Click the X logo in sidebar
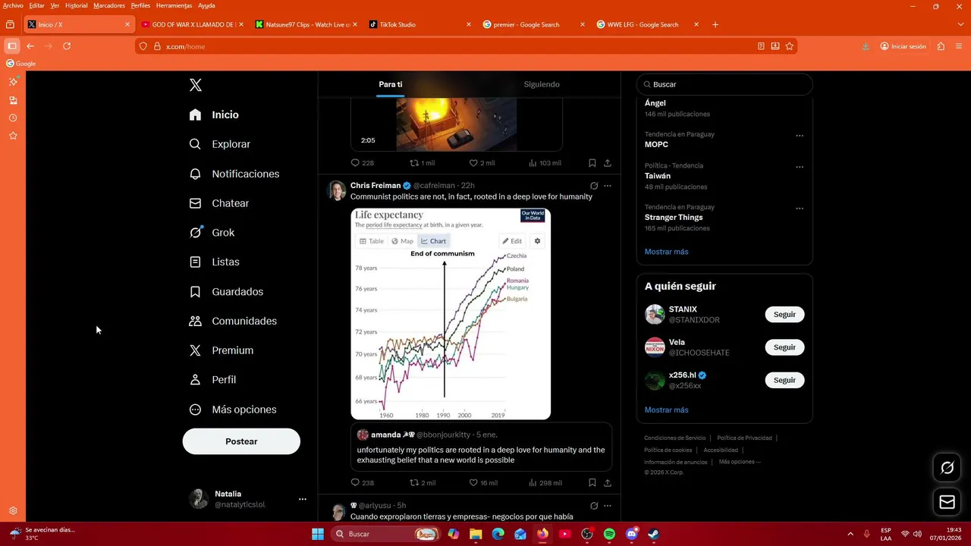971x546 pixels. tap(196, 85)
